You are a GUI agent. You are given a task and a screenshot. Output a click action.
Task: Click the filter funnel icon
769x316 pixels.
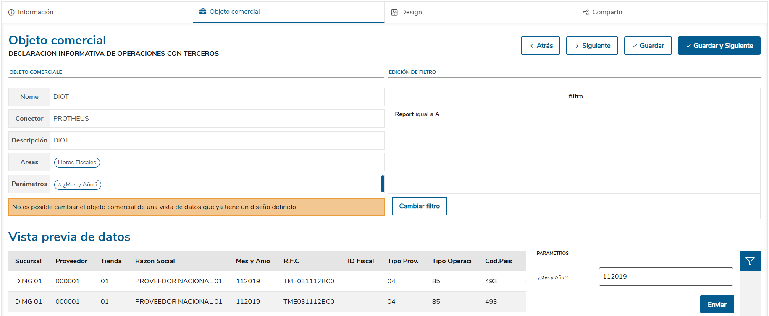(750, 262)
